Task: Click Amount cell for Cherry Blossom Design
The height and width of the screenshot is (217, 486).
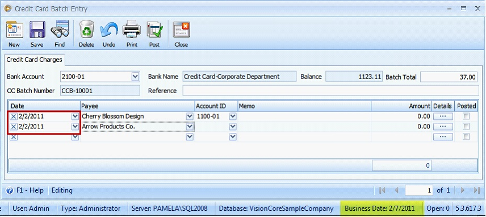Action: point(402,116)
